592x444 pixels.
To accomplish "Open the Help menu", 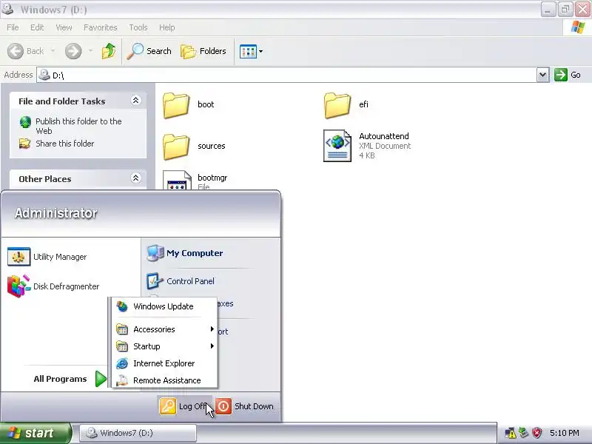I will (x=167, y=27).
